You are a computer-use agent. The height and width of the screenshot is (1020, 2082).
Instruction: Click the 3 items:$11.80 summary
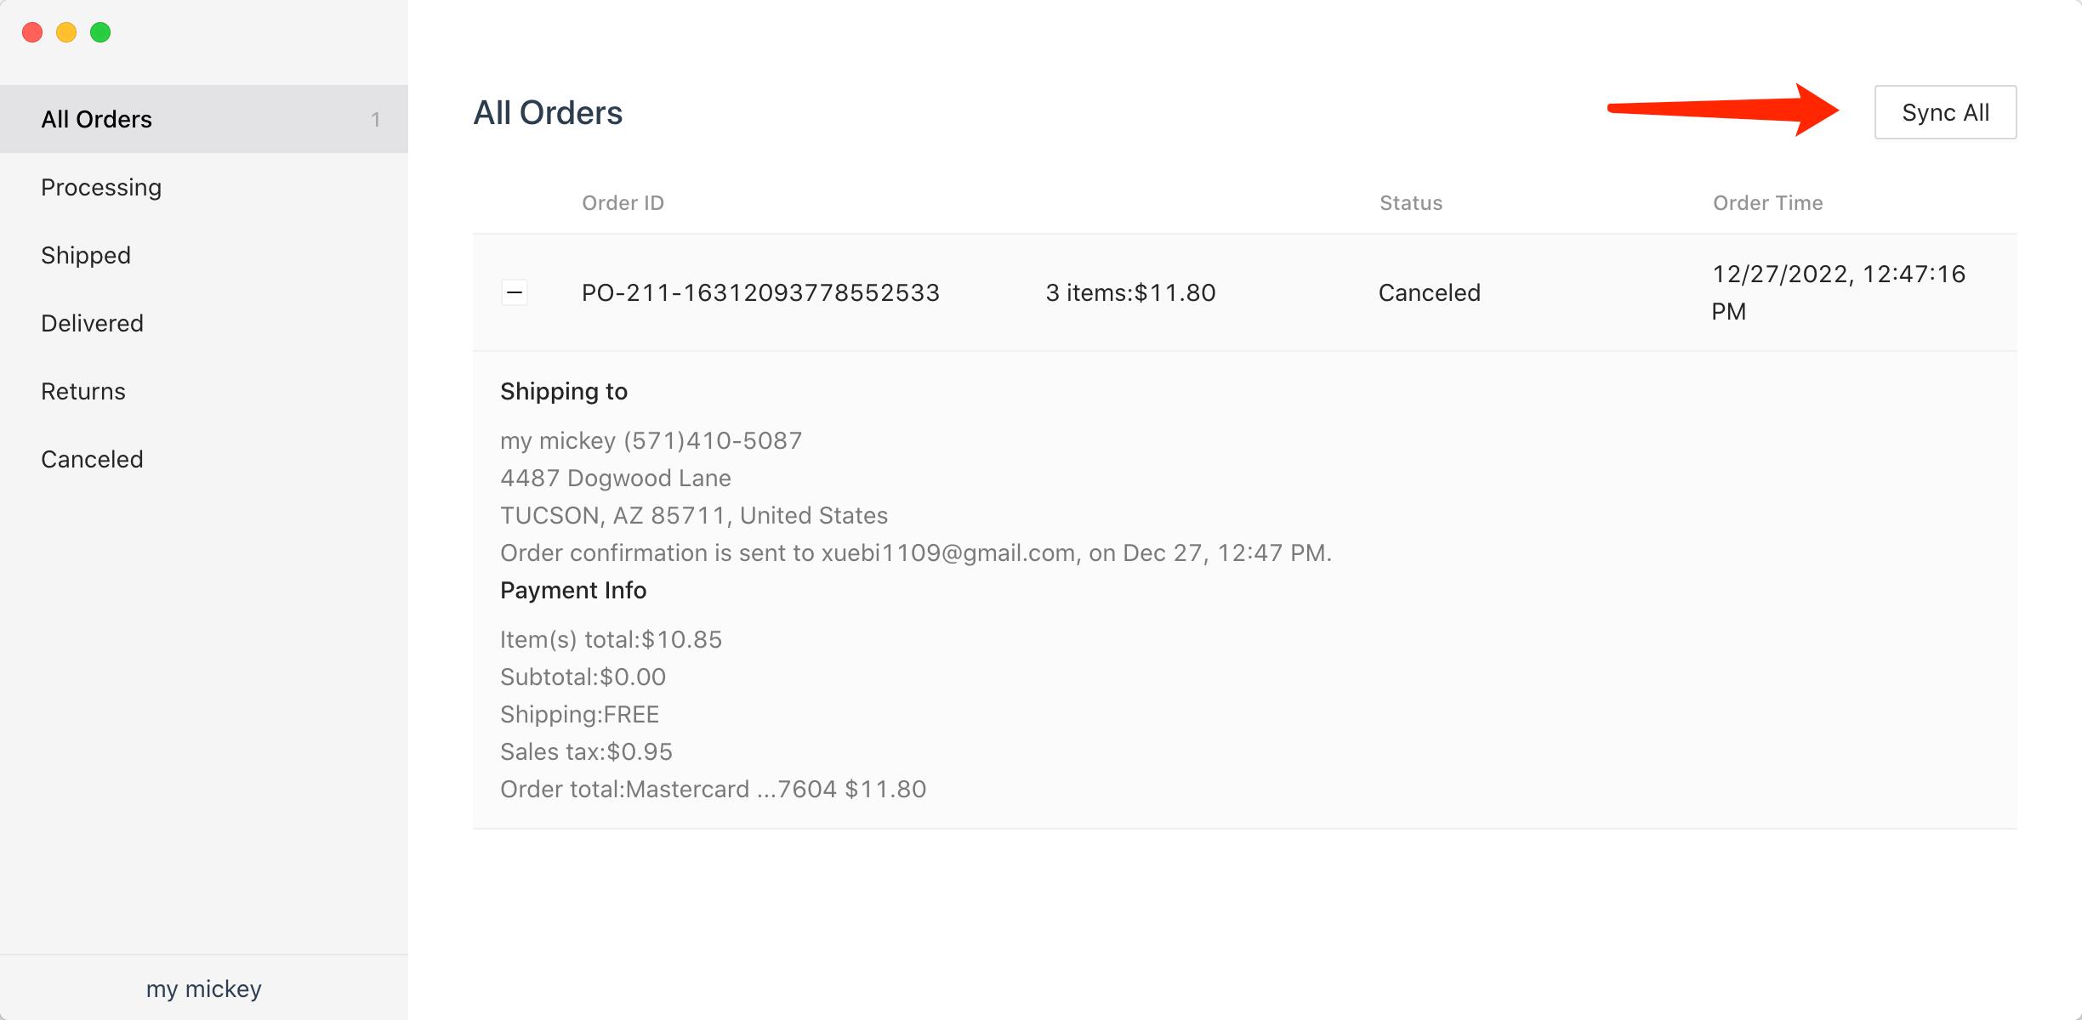[x=1130, y=292]
